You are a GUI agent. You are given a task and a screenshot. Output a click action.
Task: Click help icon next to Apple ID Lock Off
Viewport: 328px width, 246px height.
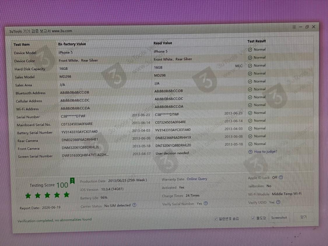(x=281, y=178)
